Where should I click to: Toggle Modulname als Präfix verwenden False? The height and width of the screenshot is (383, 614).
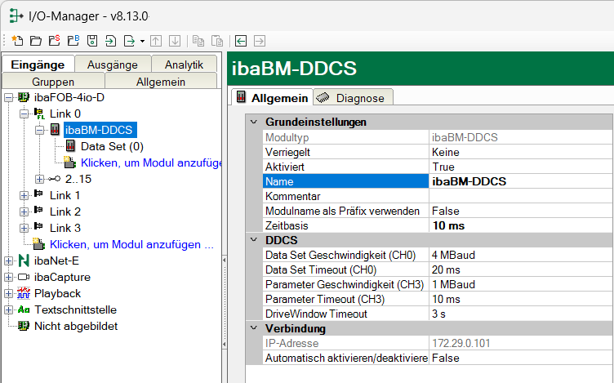click(521, 211)
